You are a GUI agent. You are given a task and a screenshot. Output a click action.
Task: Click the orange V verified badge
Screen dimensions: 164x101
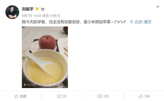point(37,9)
